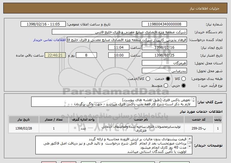Click the general description text area

[114, 102]
